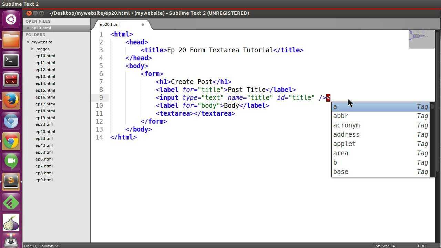
Task: Open ep19.html from the sidebar
Action: click(45, 118)
